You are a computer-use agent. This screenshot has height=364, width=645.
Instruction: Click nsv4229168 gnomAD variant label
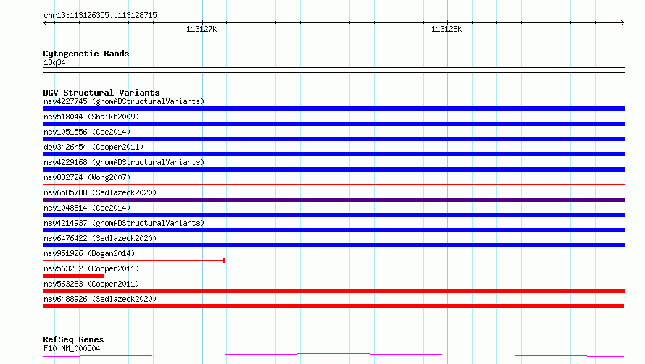point(124,162)
